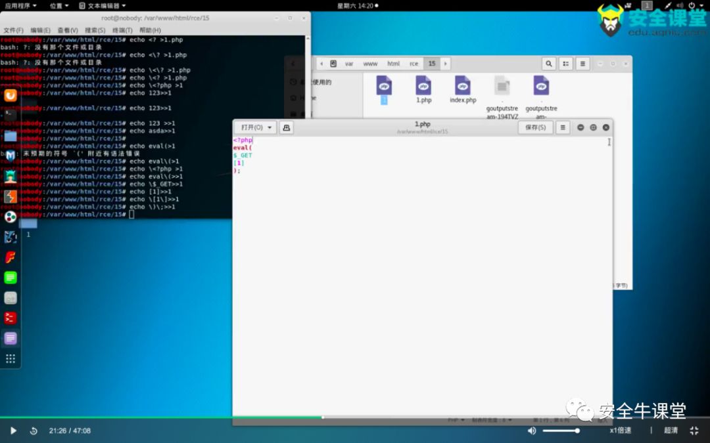Select the file named 1 in file manager
The width and height of the screenshot is (710, 443).
point(384,90)
